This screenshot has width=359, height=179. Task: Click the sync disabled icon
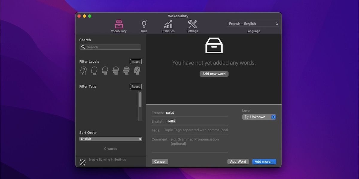click(x=83, y=162)
